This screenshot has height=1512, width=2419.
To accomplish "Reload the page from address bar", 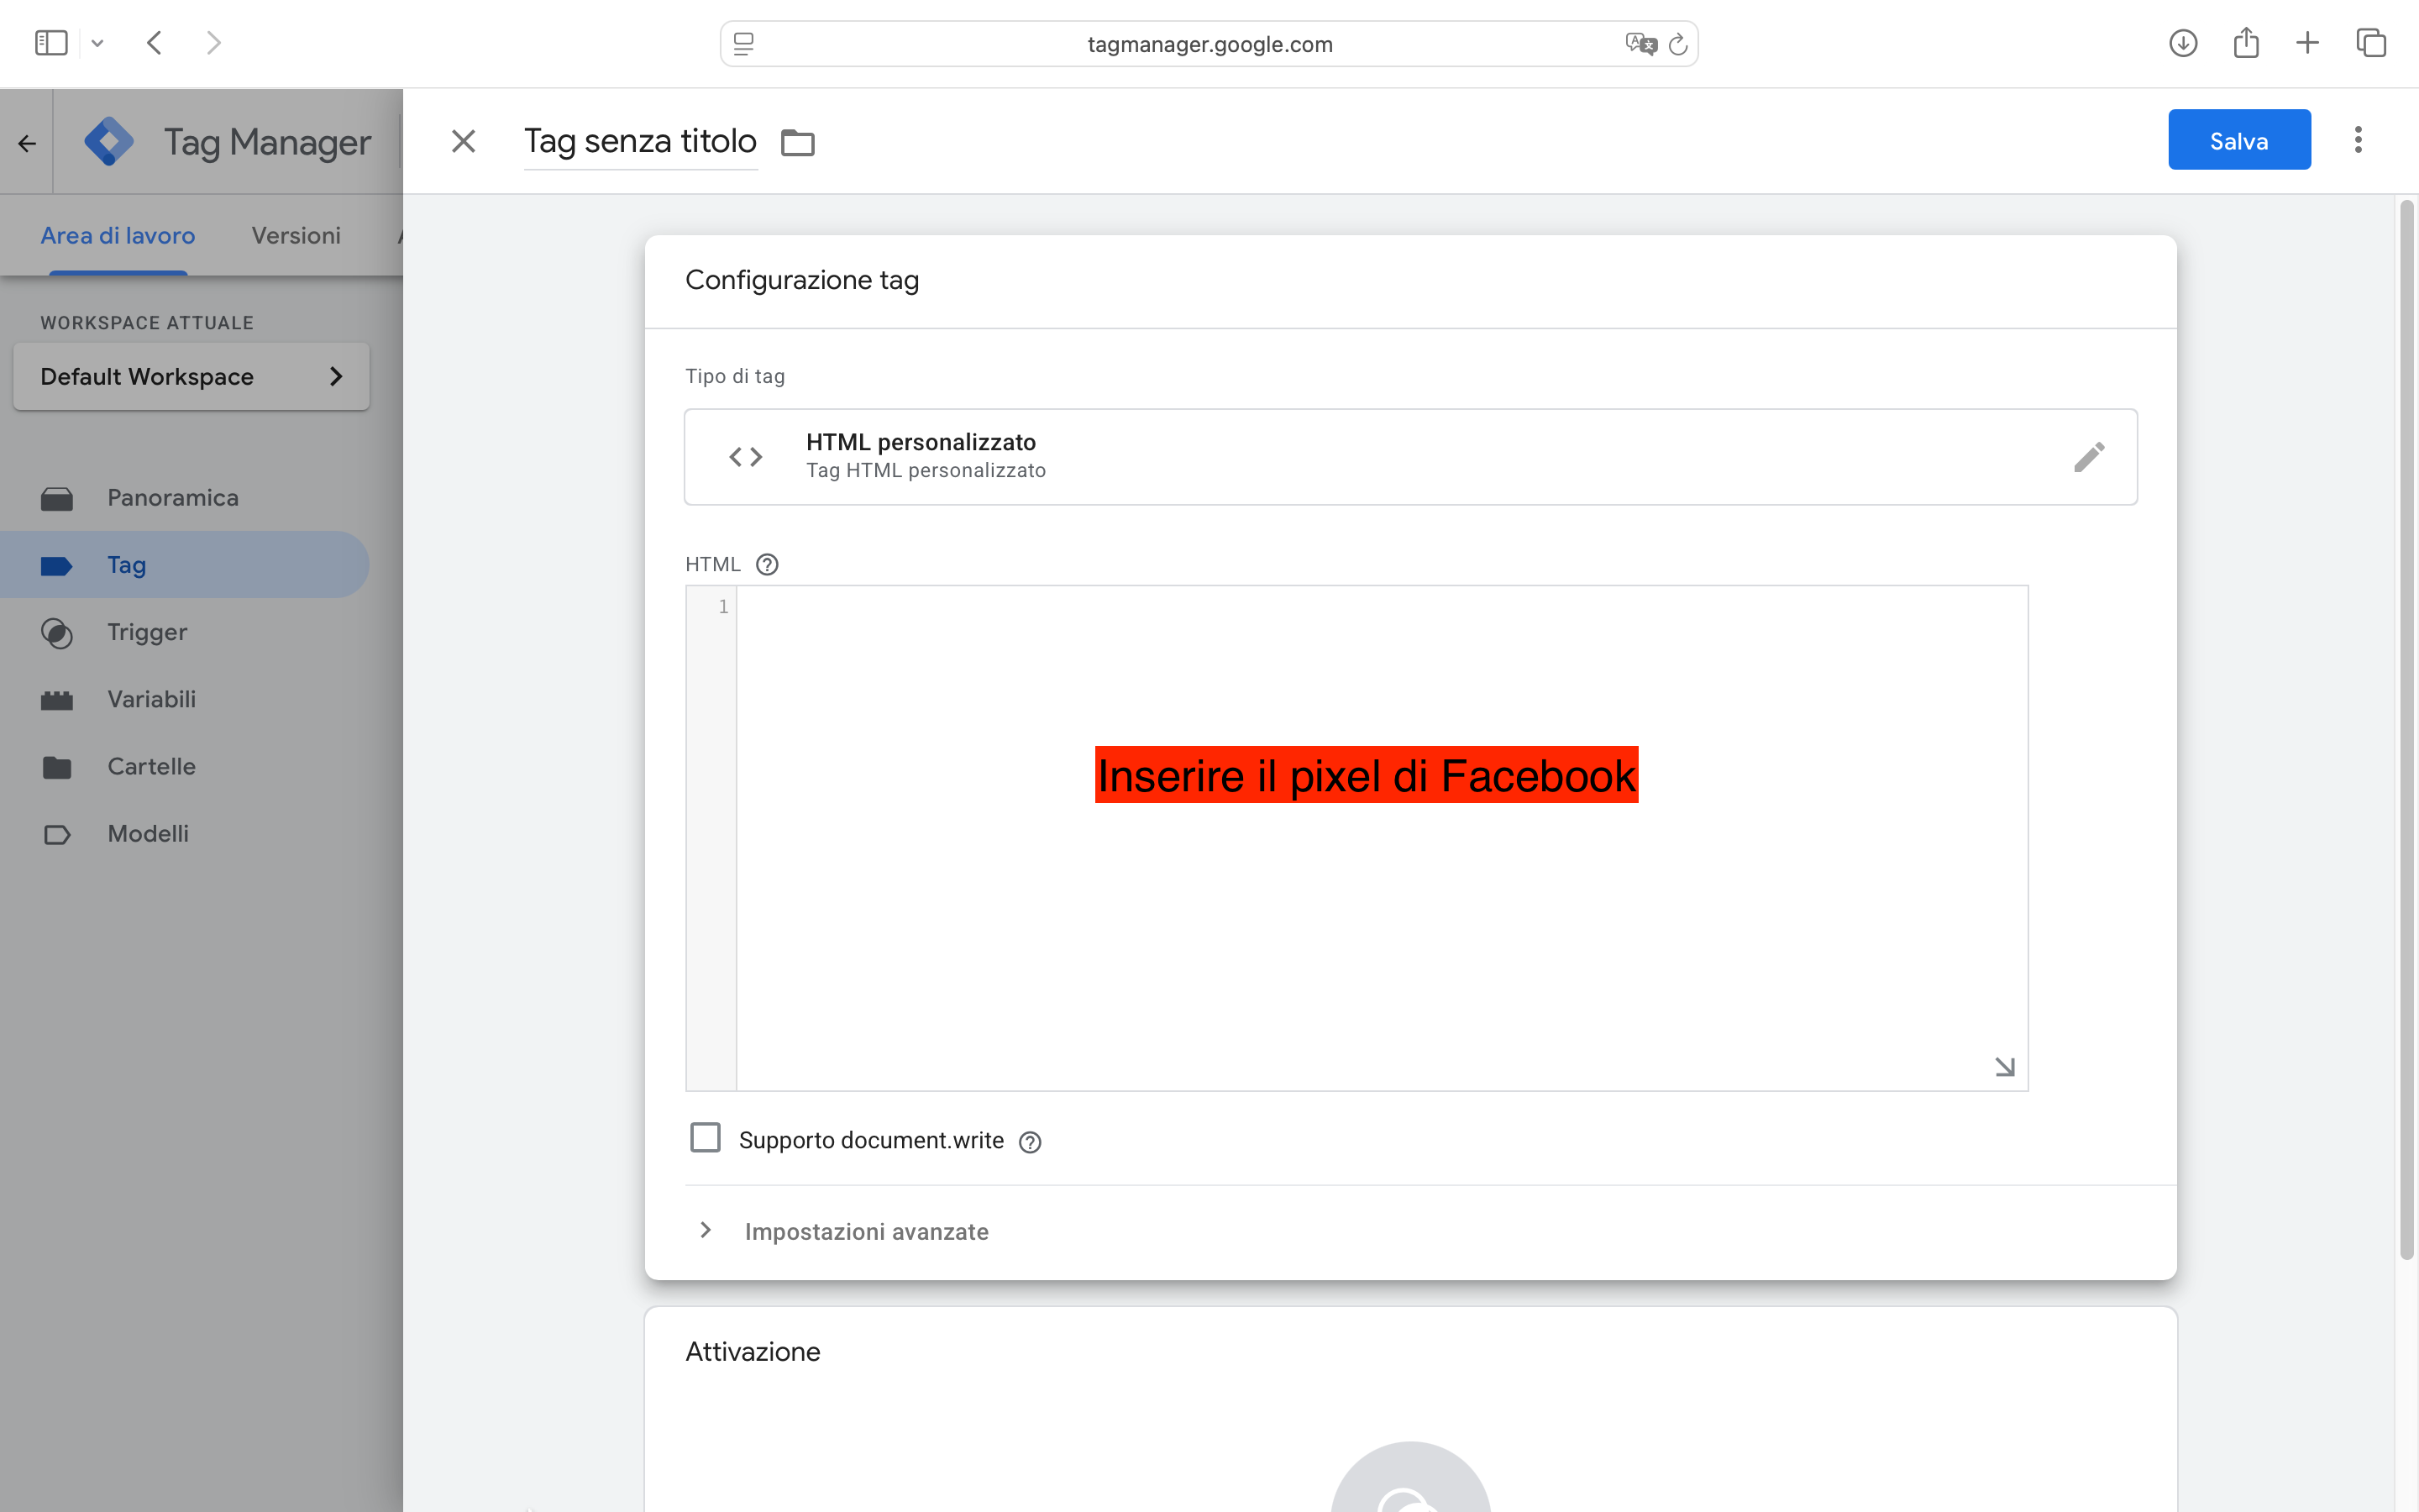I will pyautogui.click(x=1678, y=44).
